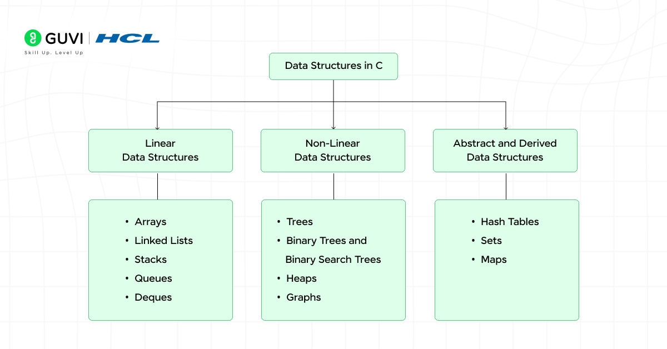Click the Skill Up. Level Up tagline

[53, 53]
